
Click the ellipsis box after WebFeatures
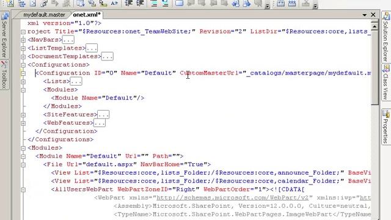pos(100,123)
